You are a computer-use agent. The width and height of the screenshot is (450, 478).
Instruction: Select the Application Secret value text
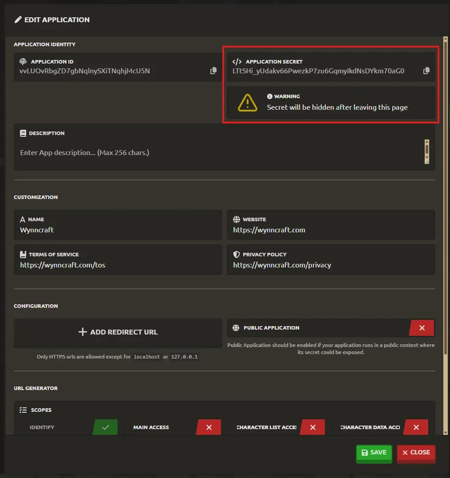[319, 71]
